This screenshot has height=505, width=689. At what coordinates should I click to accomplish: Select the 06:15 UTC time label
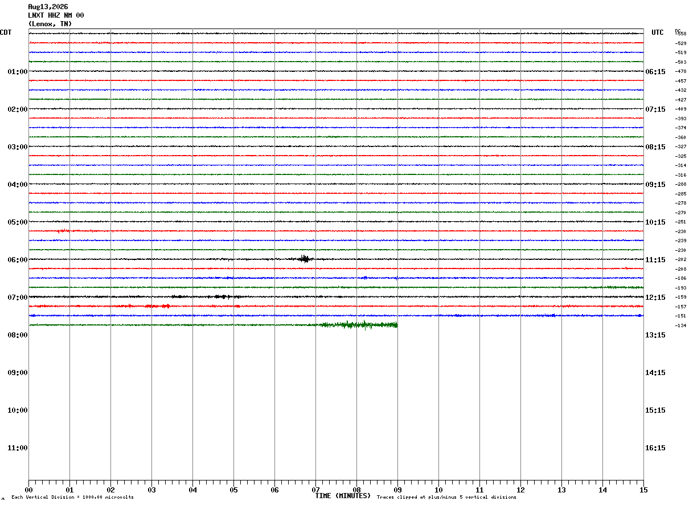click(655, 72)
